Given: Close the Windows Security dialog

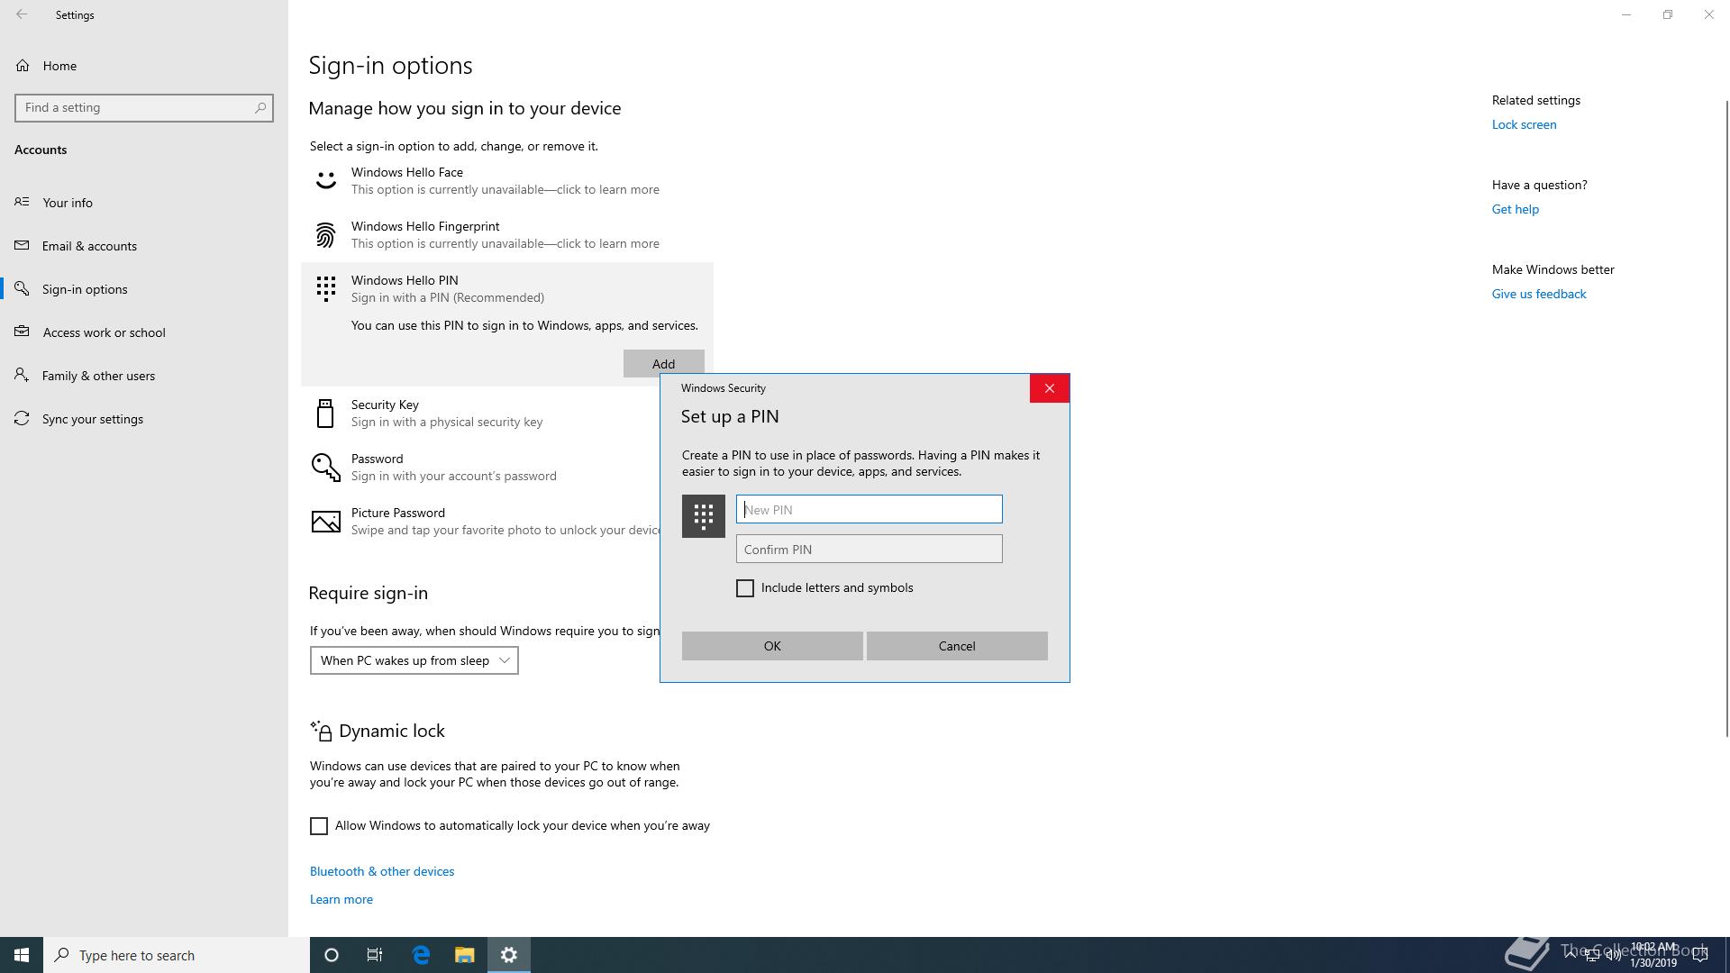Looking at the screenshot, I should point(1049,388).
